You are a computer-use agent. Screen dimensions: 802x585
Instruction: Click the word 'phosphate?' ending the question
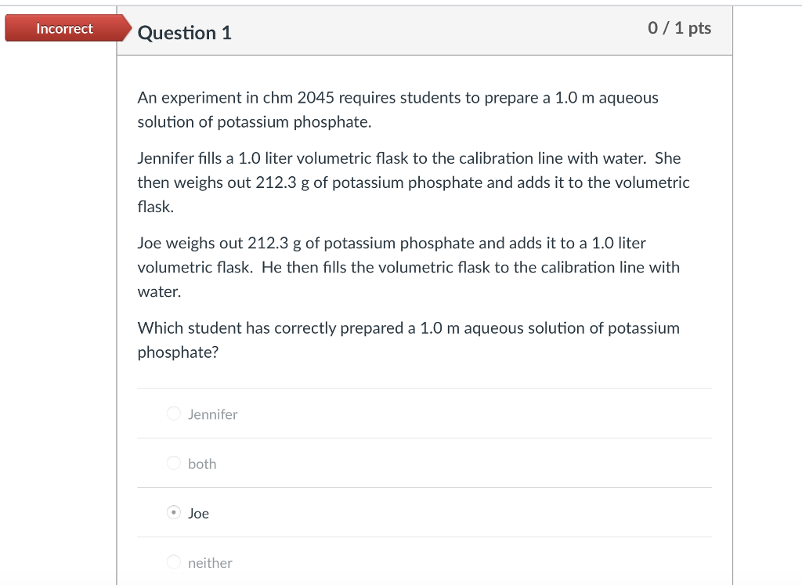click(x=178, y=352)
